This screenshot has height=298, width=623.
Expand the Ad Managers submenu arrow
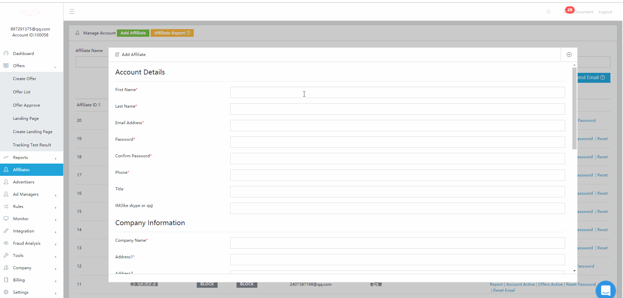point(56,195)
